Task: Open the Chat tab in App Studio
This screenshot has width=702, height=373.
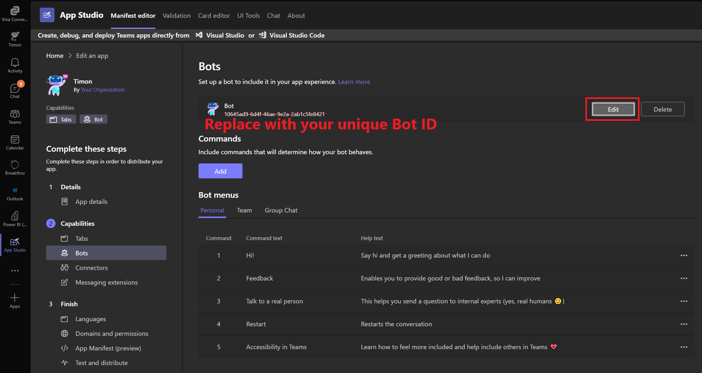Action: pos(273,16)
